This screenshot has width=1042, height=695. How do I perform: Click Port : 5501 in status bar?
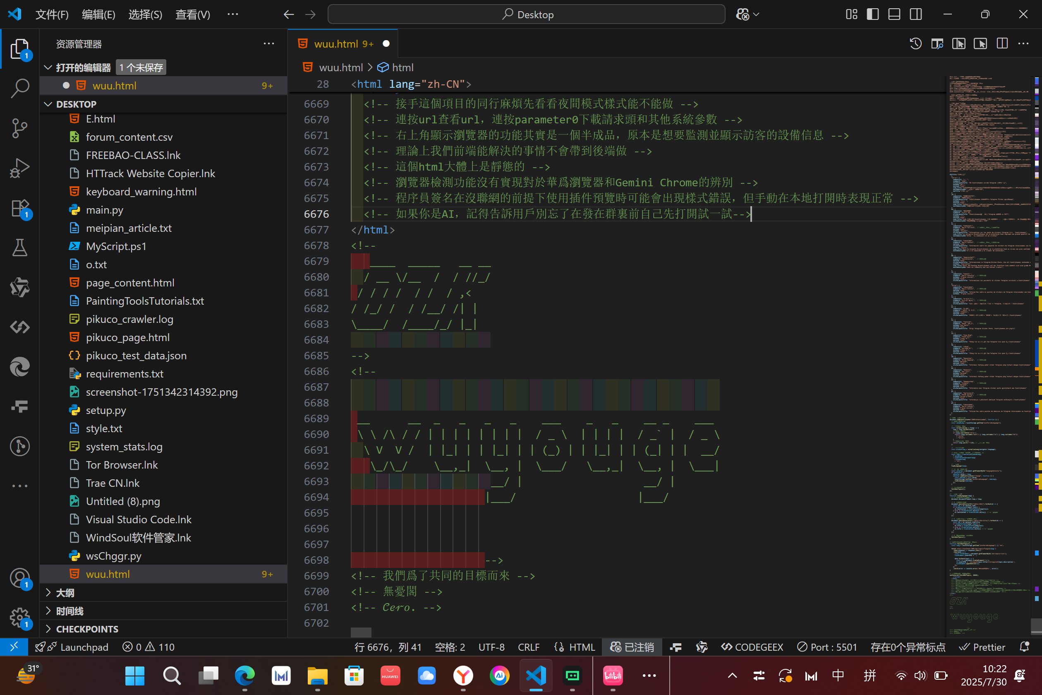(x=827, y=647)
